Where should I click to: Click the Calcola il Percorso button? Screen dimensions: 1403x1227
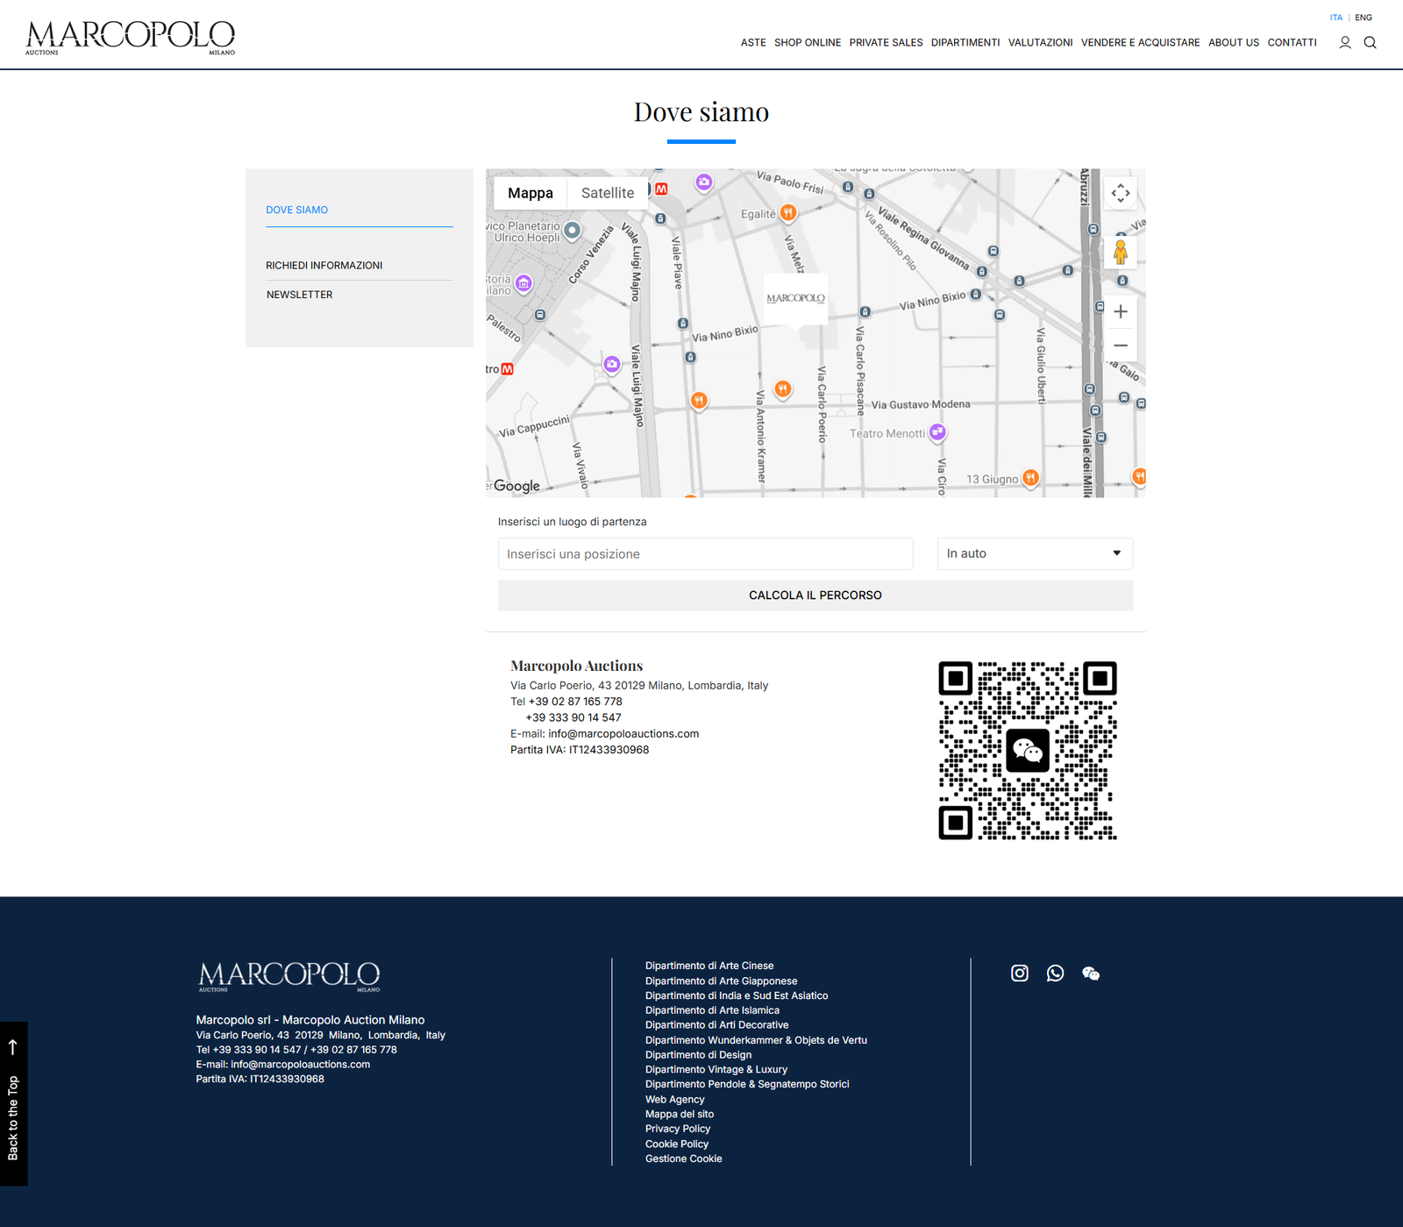click(815, 596)
